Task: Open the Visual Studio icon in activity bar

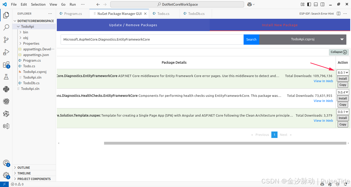Action: click(6, 126)
